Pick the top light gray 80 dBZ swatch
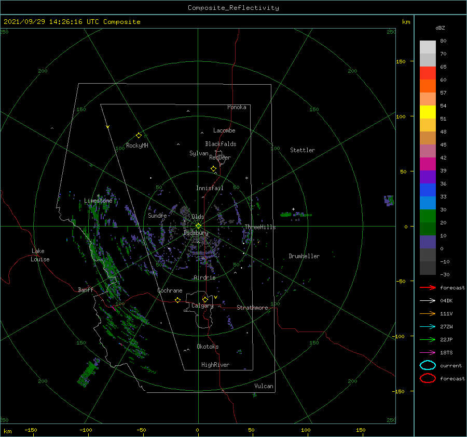467x437 pixels. [428, 47]
